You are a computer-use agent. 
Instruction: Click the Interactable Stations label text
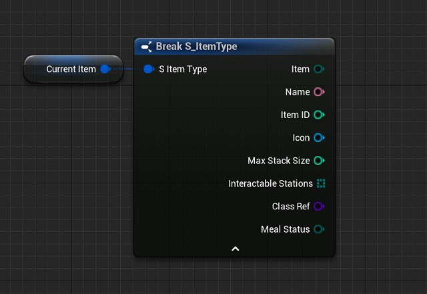pos(270,183)
